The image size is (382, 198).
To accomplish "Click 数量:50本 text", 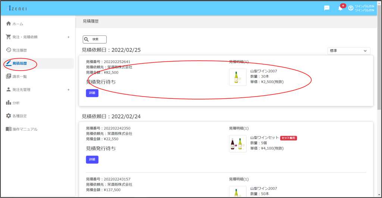I will pos(260,194).
